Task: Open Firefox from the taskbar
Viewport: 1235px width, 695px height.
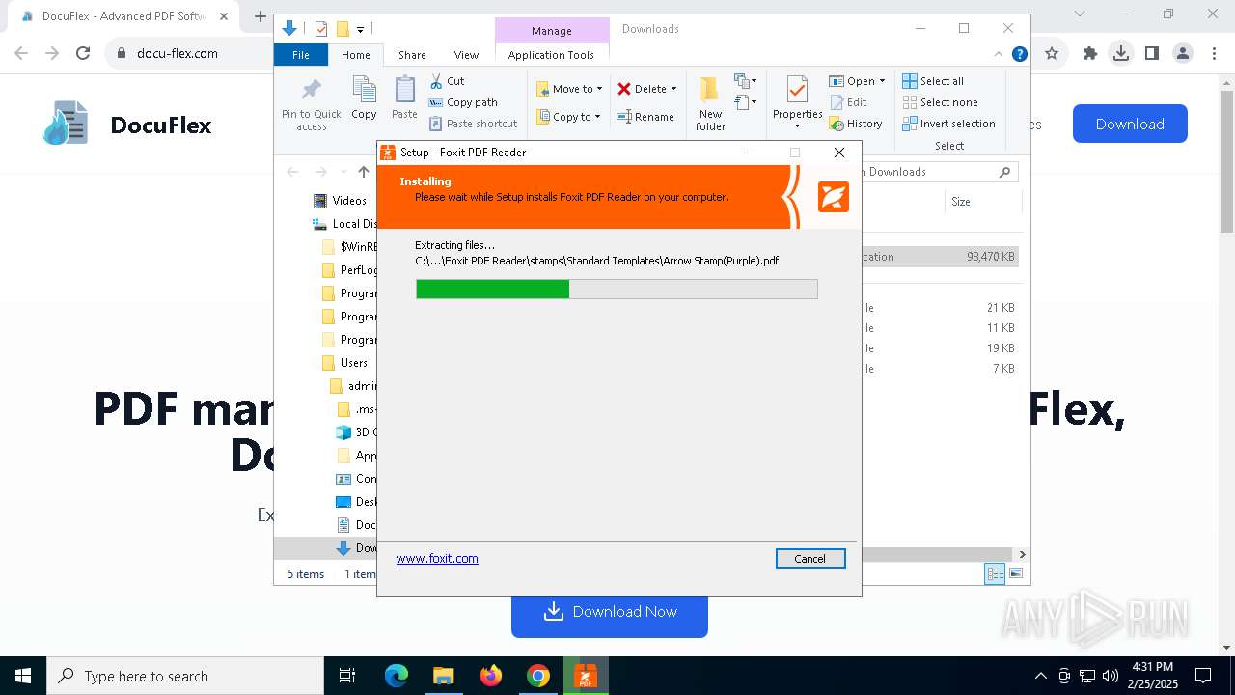Action: pyautogui.click(x=491, y=676)
